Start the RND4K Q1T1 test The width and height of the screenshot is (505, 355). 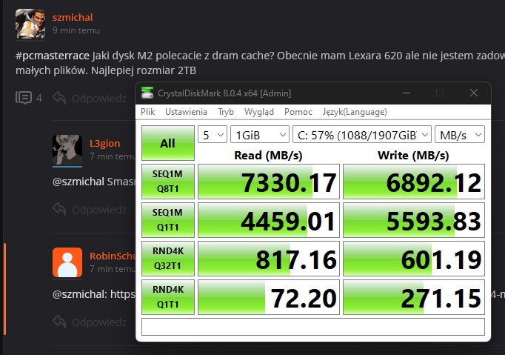168,297
